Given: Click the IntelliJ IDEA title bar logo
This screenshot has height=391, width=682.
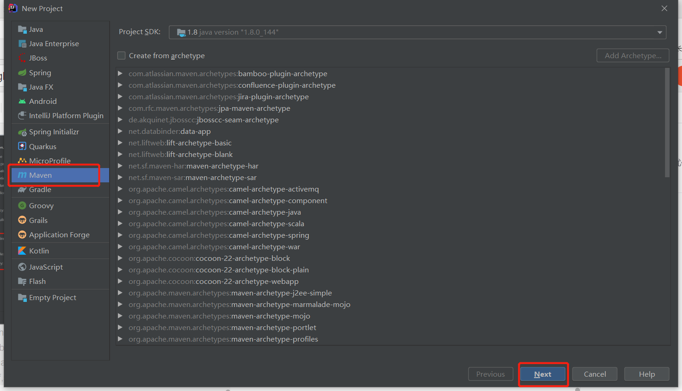Looking at the screenshot, I should tap(12, 8).
